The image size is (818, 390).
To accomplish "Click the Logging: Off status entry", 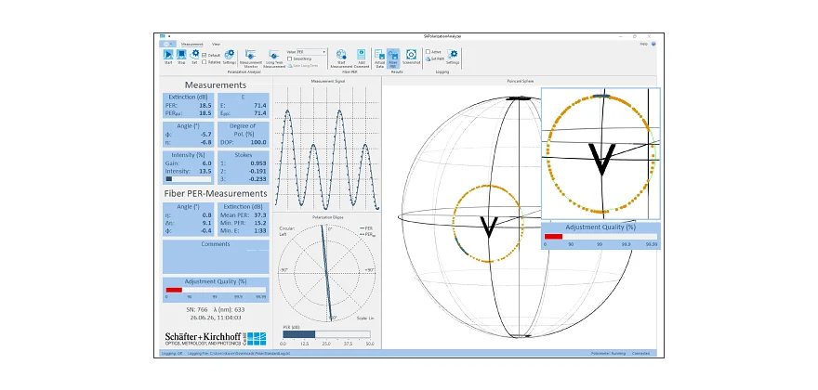I will point(172,353).
